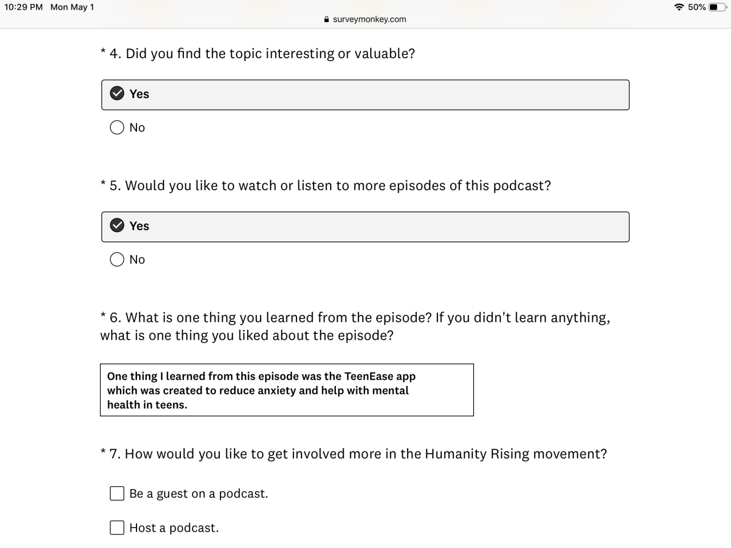
Task: Check the Host a podcast box
Action: 117,527
